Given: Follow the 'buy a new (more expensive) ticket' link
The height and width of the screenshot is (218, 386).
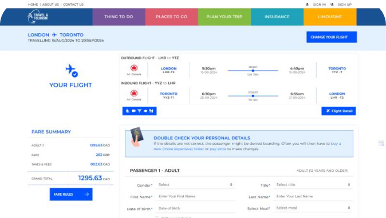Looking at the screenshot, I should (247, 146).
